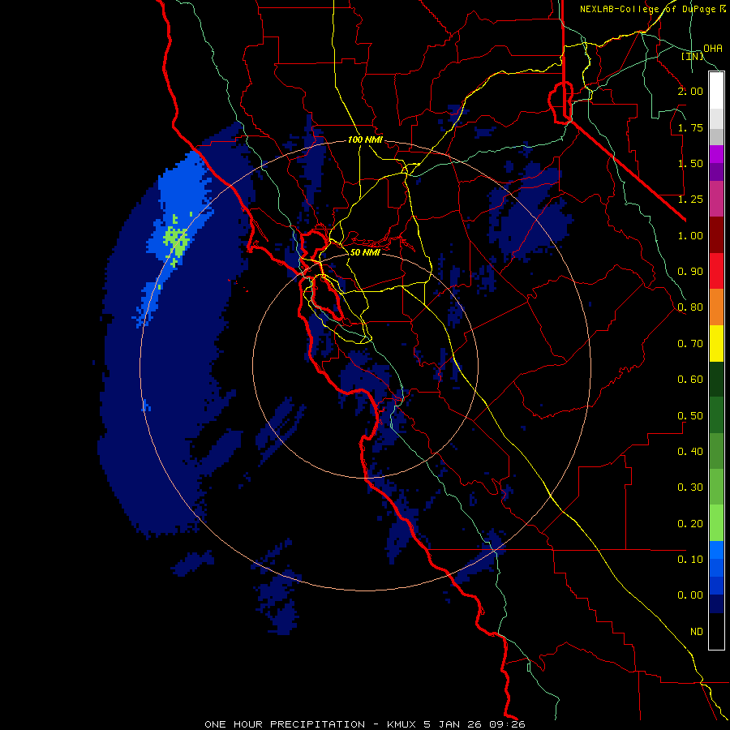Image resolution: width=730 pixels, height=730 pixels.
Task: Select the darkest green swatch beside 0.60
Action: point(716,380)
